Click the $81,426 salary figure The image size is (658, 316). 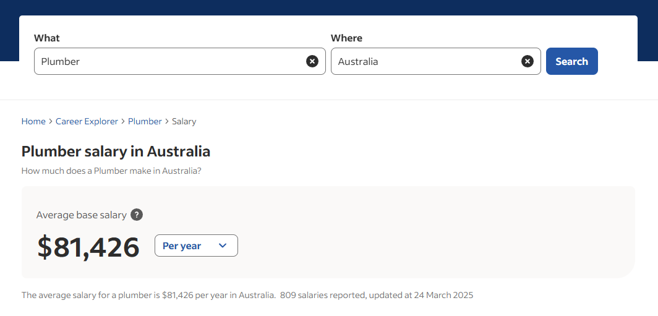tap(88, 247)
